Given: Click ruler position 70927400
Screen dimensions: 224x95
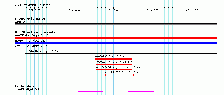Looking at the screenshot, I should click(x=74, y=10).
